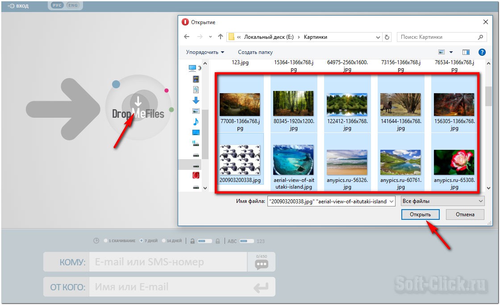Select anypics.ru-65308.jpg rose thumbnail
The height and width of the screenshot is (305, 500).
point(454,162)
